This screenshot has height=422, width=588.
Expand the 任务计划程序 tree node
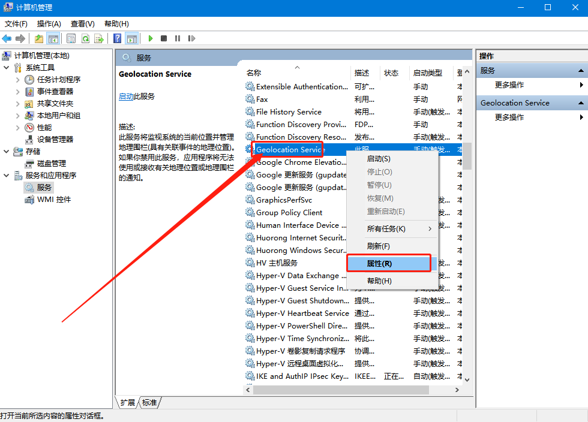(17, 79)
